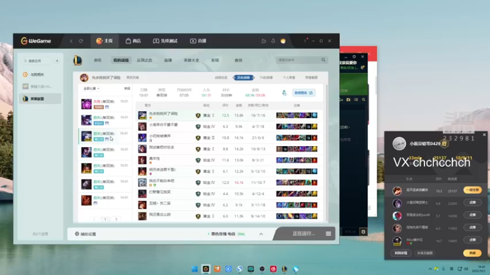The image size is (490, 275).
Task: Open the folder icon in WeGame title bar
Action: (264, 41)
